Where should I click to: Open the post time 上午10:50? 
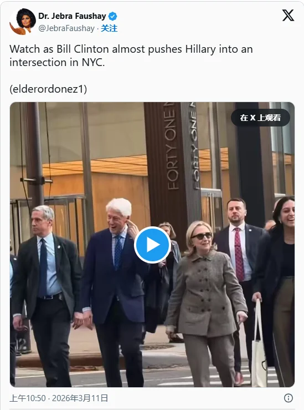coord(28,398)
